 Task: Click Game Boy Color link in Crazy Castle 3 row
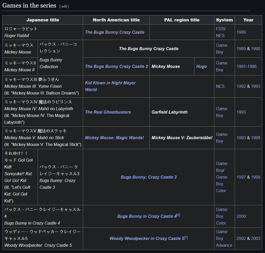pyautogui.click(x=222, y=184)
